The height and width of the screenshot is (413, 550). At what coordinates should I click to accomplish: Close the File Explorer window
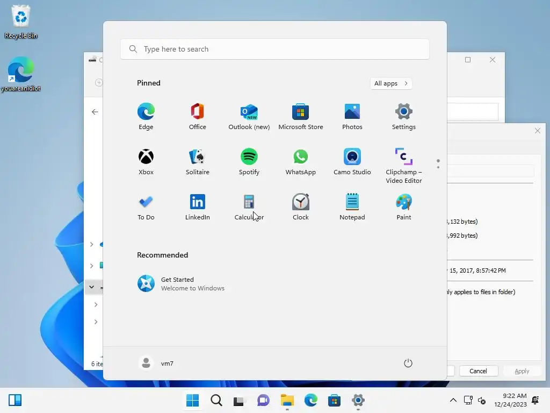tap(493, 60)
